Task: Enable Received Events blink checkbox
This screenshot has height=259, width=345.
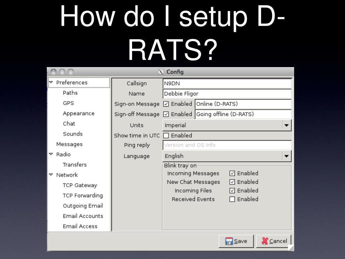Action: 232,199
